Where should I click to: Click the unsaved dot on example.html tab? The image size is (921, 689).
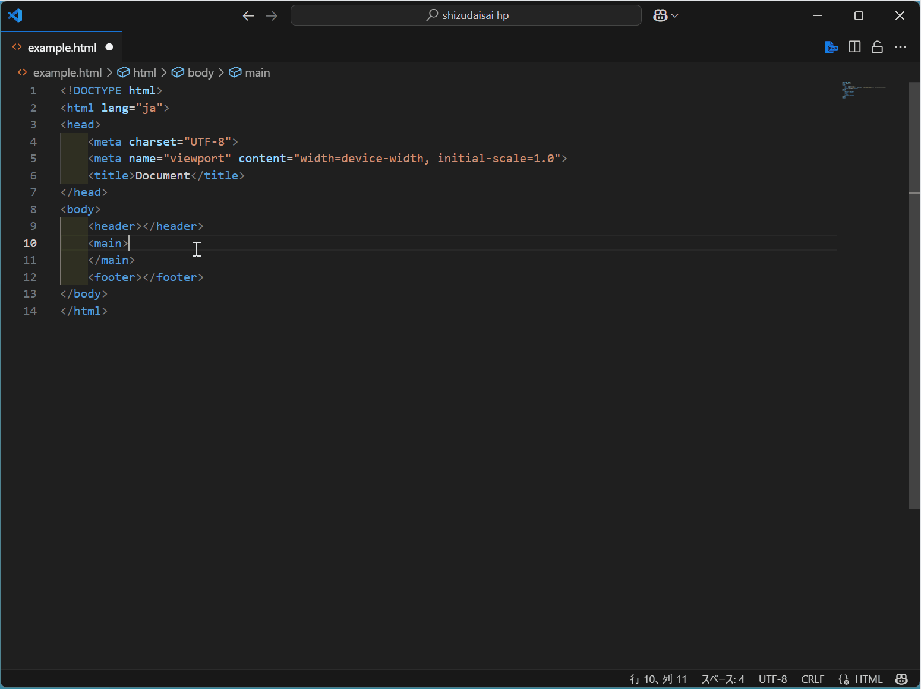click(109, 47)
